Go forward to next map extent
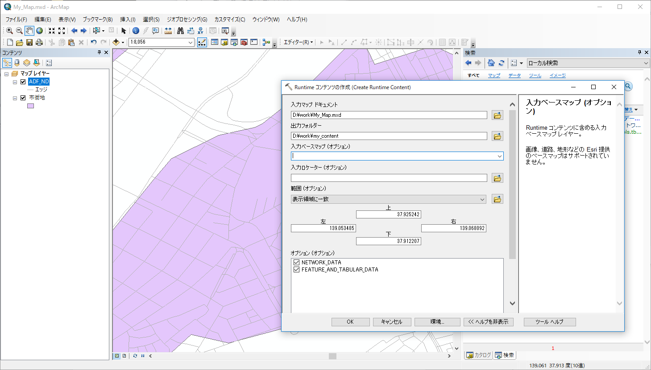Screen dimensions: 651x370 [x=83, y=31]
